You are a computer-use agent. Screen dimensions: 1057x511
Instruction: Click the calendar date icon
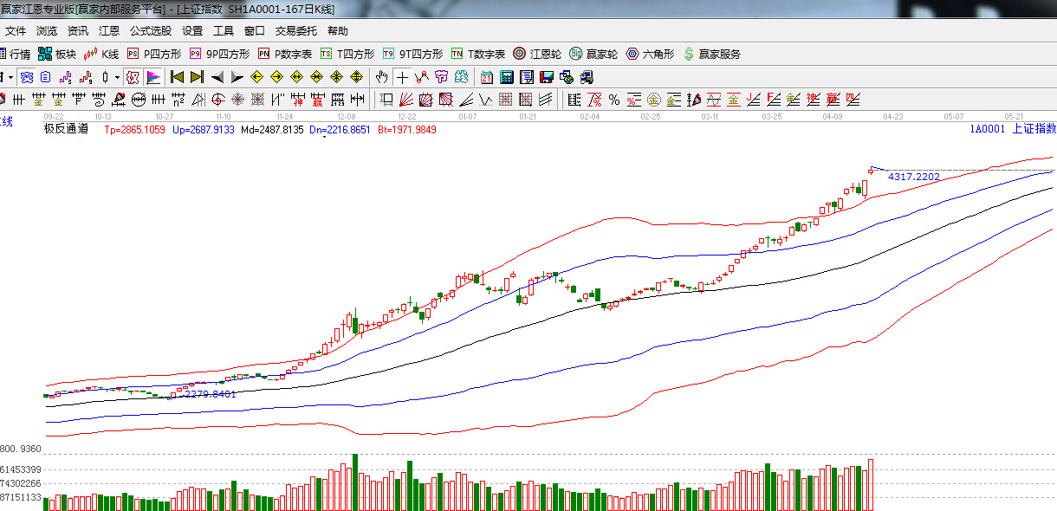tap(487, 77)
